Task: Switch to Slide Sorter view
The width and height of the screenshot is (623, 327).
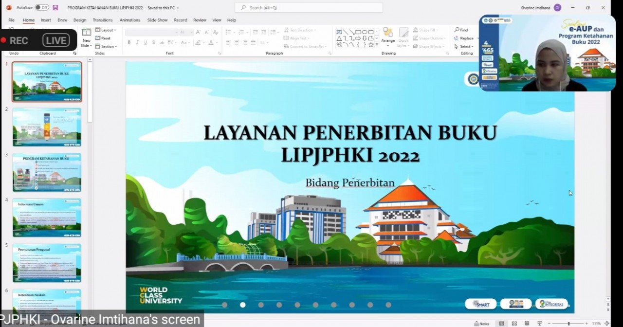Action: 514,324
